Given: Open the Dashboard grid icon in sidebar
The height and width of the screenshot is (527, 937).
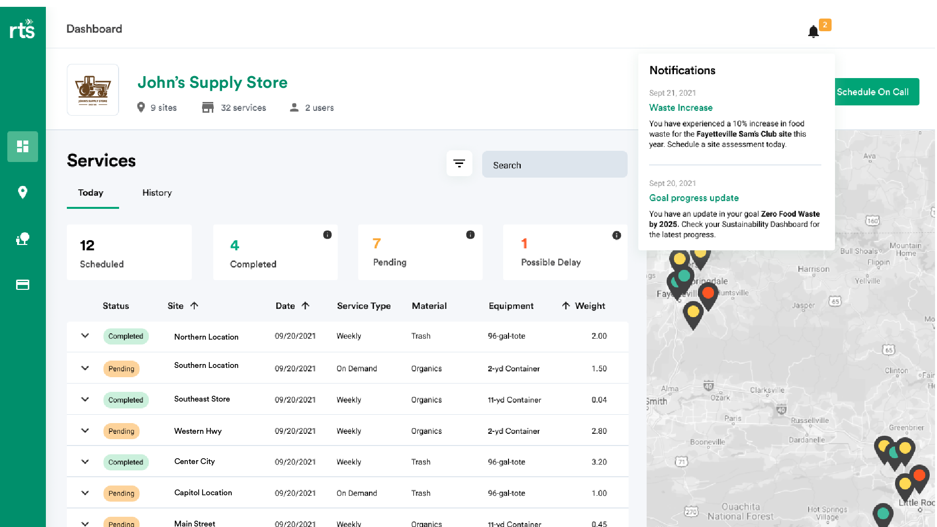Looking at the screenshot, I should [22, 146].
